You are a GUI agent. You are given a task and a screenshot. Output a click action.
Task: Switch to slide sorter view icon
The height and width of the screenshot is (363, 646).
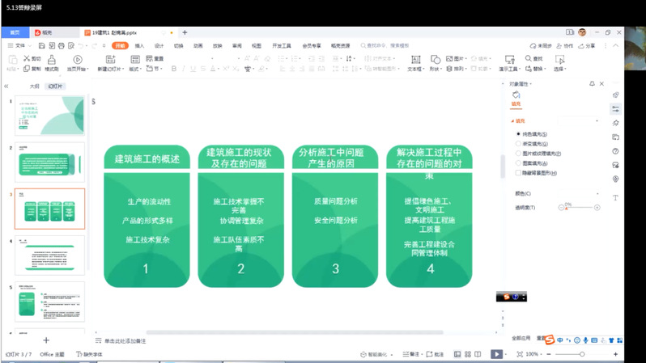pos(468,354)
